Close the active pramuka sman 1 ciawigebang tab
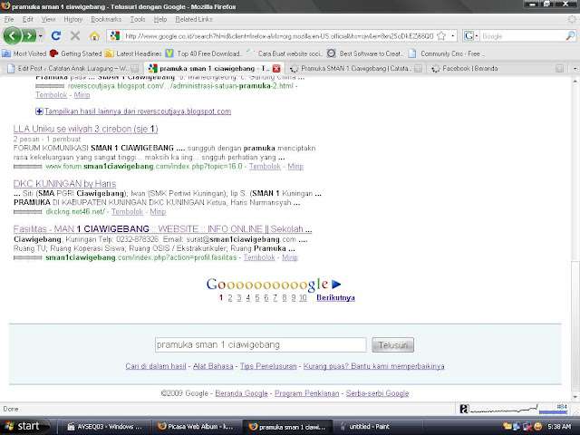The height and width of the screenshot is (435, 580). [276, 69]
